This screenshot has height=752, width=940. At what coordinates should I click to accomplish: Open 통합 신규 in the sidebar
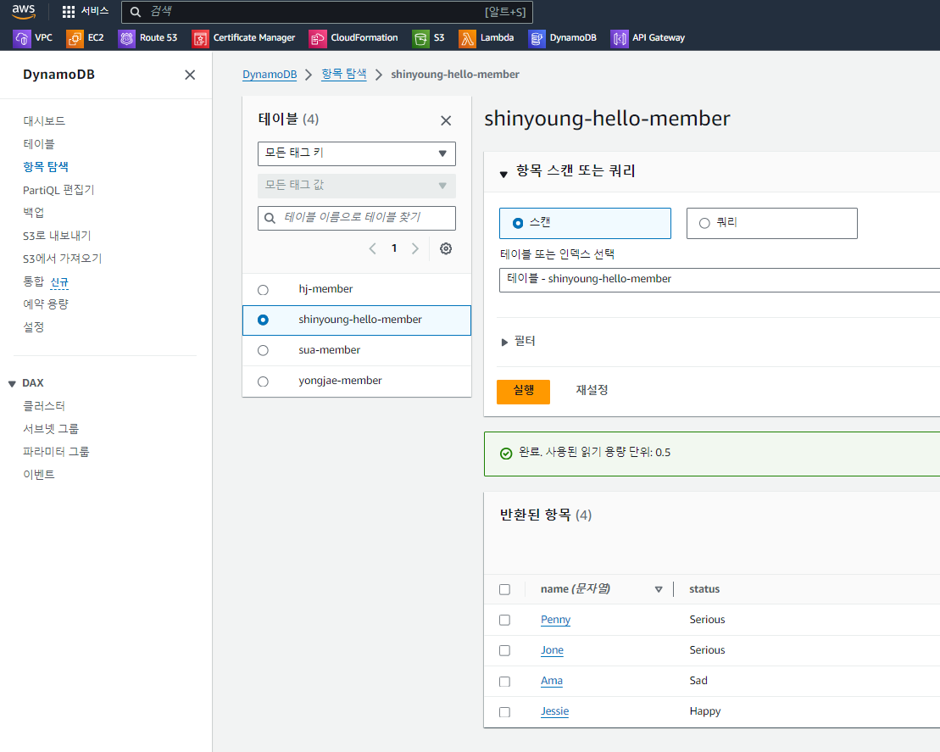coord(46,281)
